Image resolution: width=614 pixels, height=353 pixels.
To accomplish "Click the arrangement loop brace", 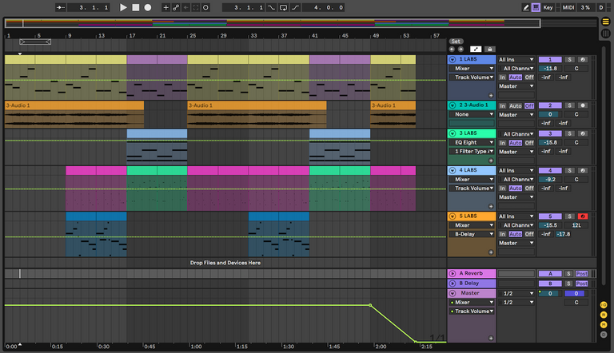I will [x=35, y=42].
